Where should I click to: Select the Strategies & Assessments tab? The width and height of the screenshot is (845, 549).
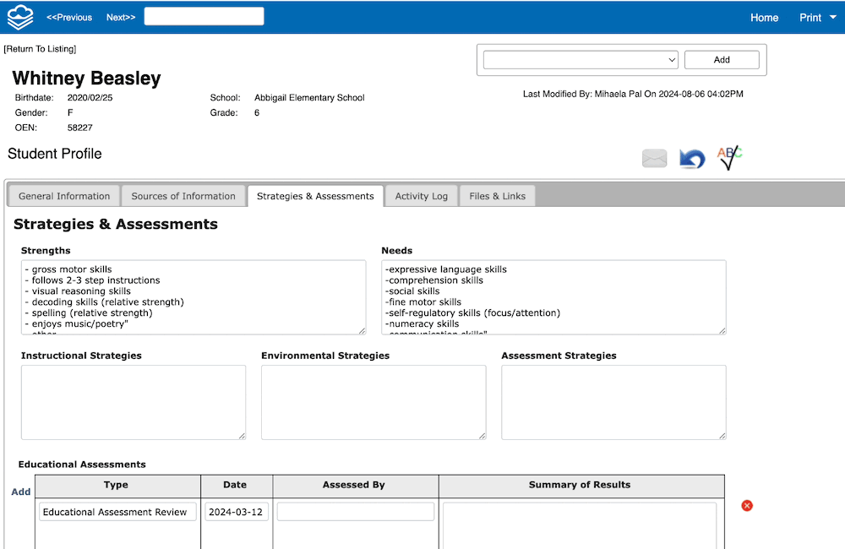point(315,196)
